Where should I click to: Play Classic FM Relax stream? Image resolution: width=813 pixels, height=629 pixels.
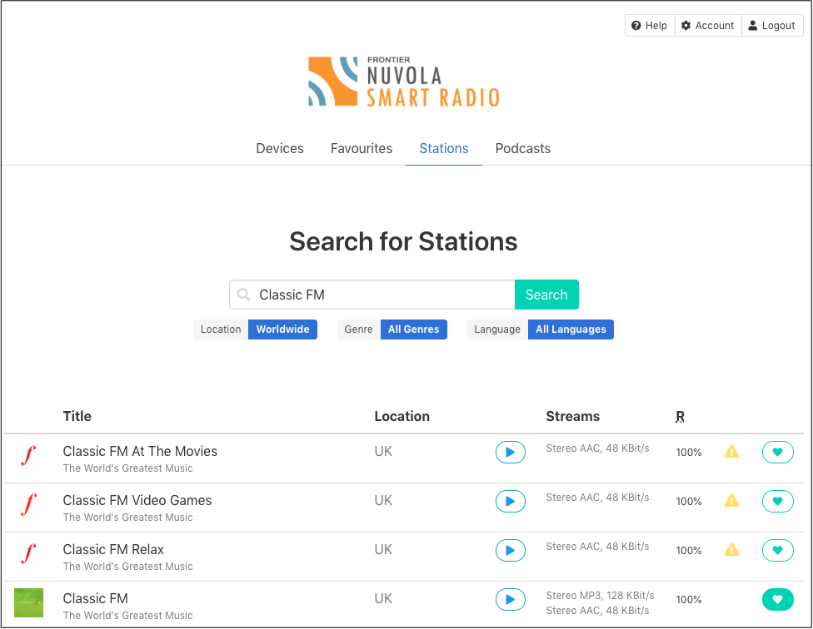(x=510, y=550)
